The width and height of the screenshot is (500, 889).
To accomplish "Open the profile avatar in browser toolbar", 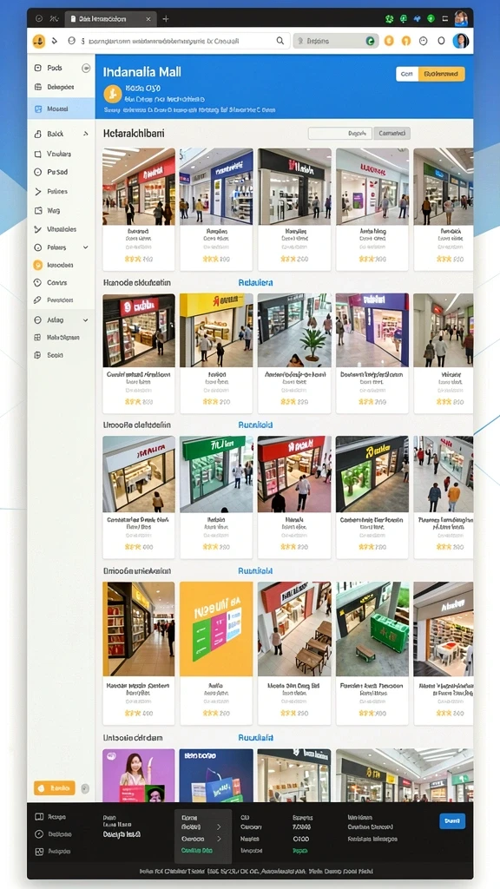I will pyautogui.click(x=460, y=40).
